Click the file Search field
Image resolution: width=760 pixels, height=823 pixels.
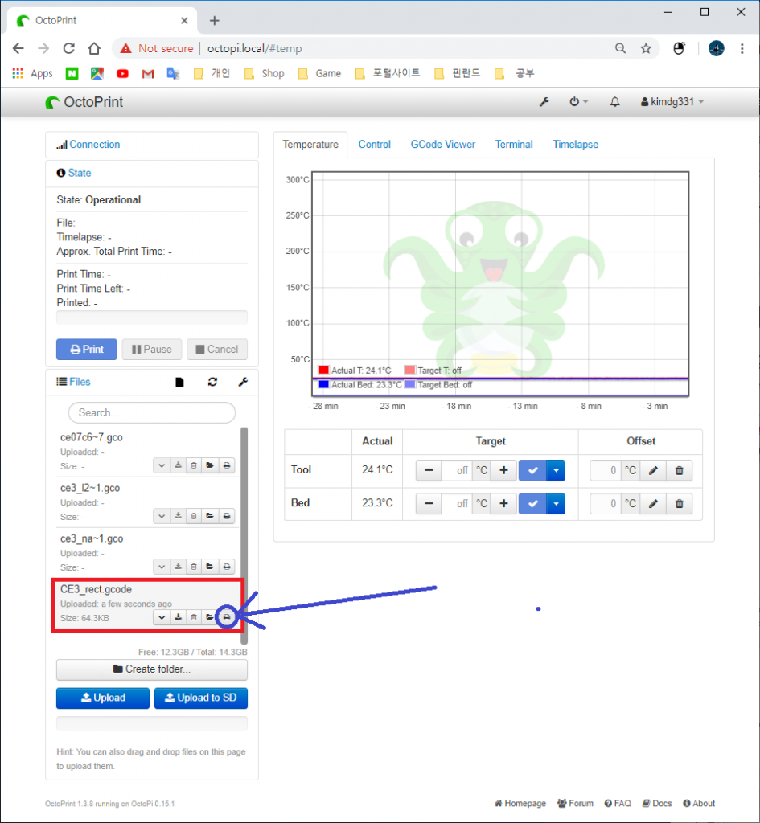coord(152,412)
